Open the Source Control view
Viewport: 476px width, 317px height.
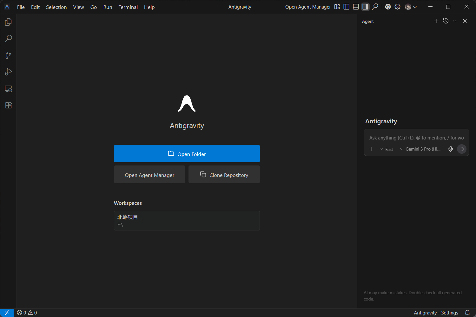click(x=9, y=55)
